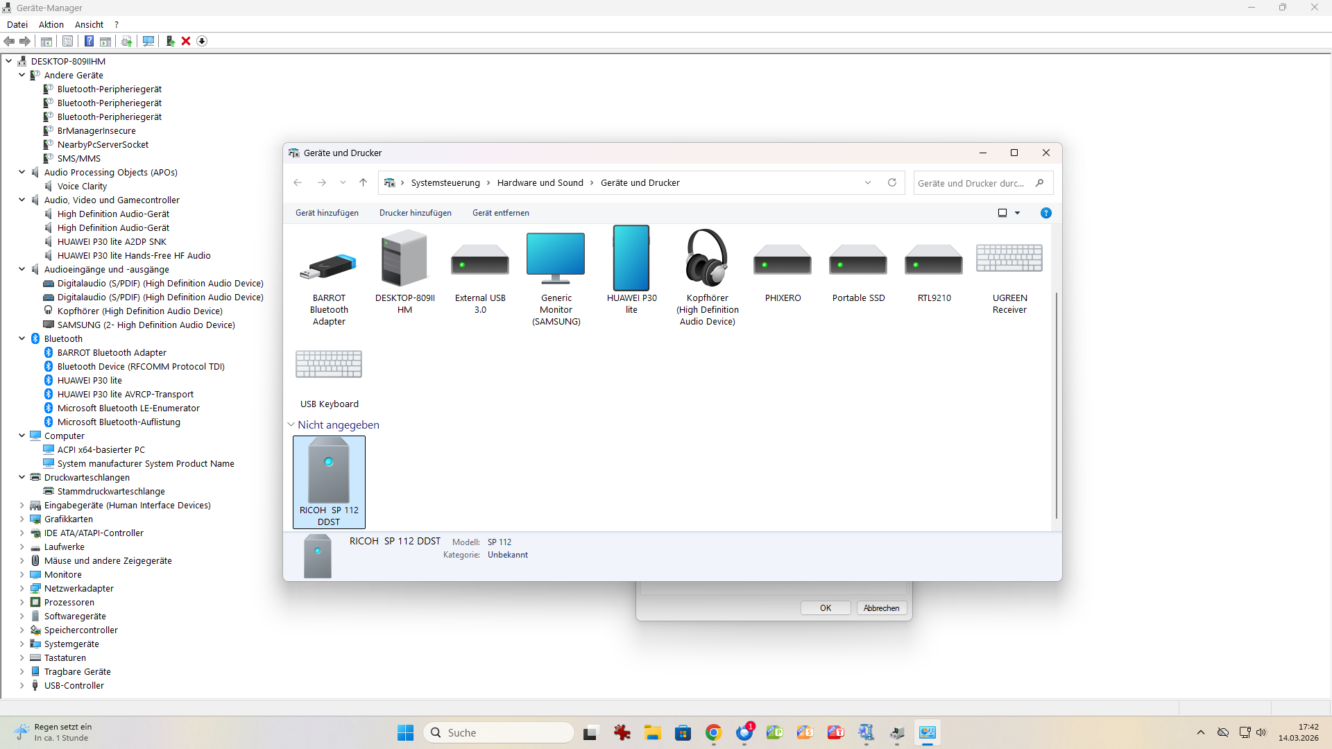Click the blue help question mark toolbar icon
Screen dimensions: 1332x749
coord(89,41)
